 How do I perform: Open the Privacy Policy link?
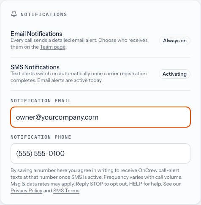27,191
